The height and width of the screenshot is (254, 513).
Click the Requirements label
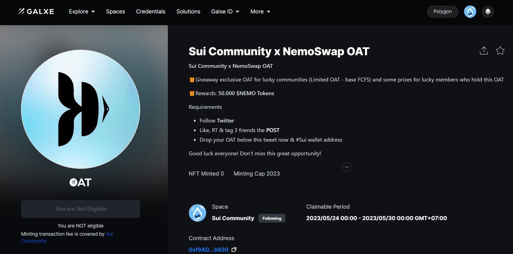[x=205, y=107]
